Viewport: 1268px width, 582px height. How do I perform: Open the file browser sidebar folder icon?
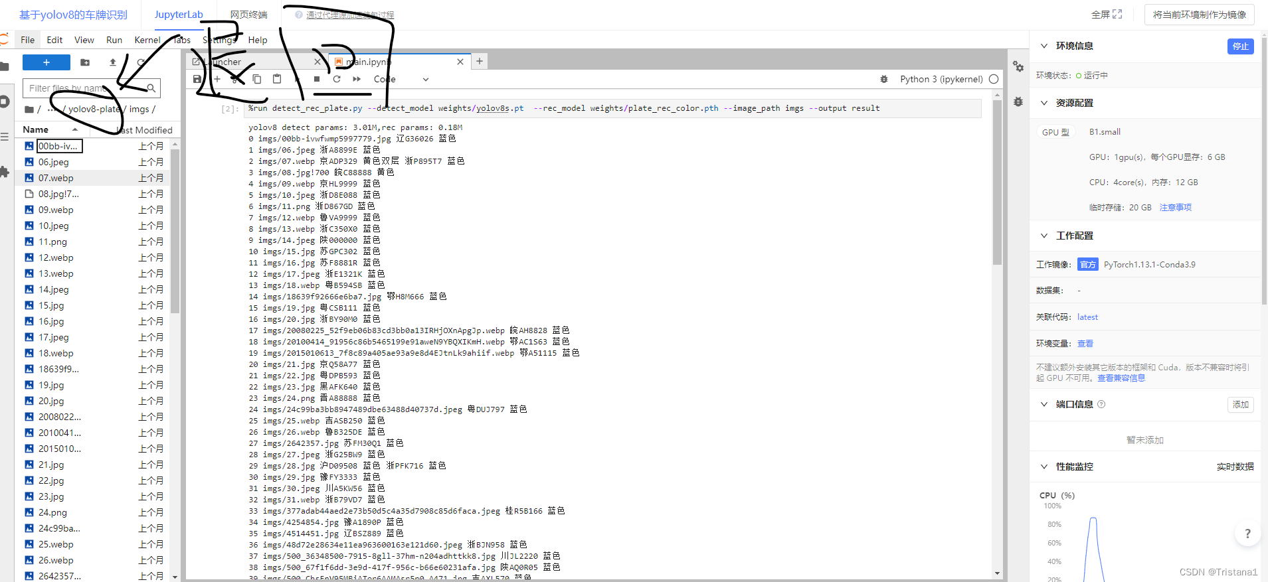click(x=5, y=66)
